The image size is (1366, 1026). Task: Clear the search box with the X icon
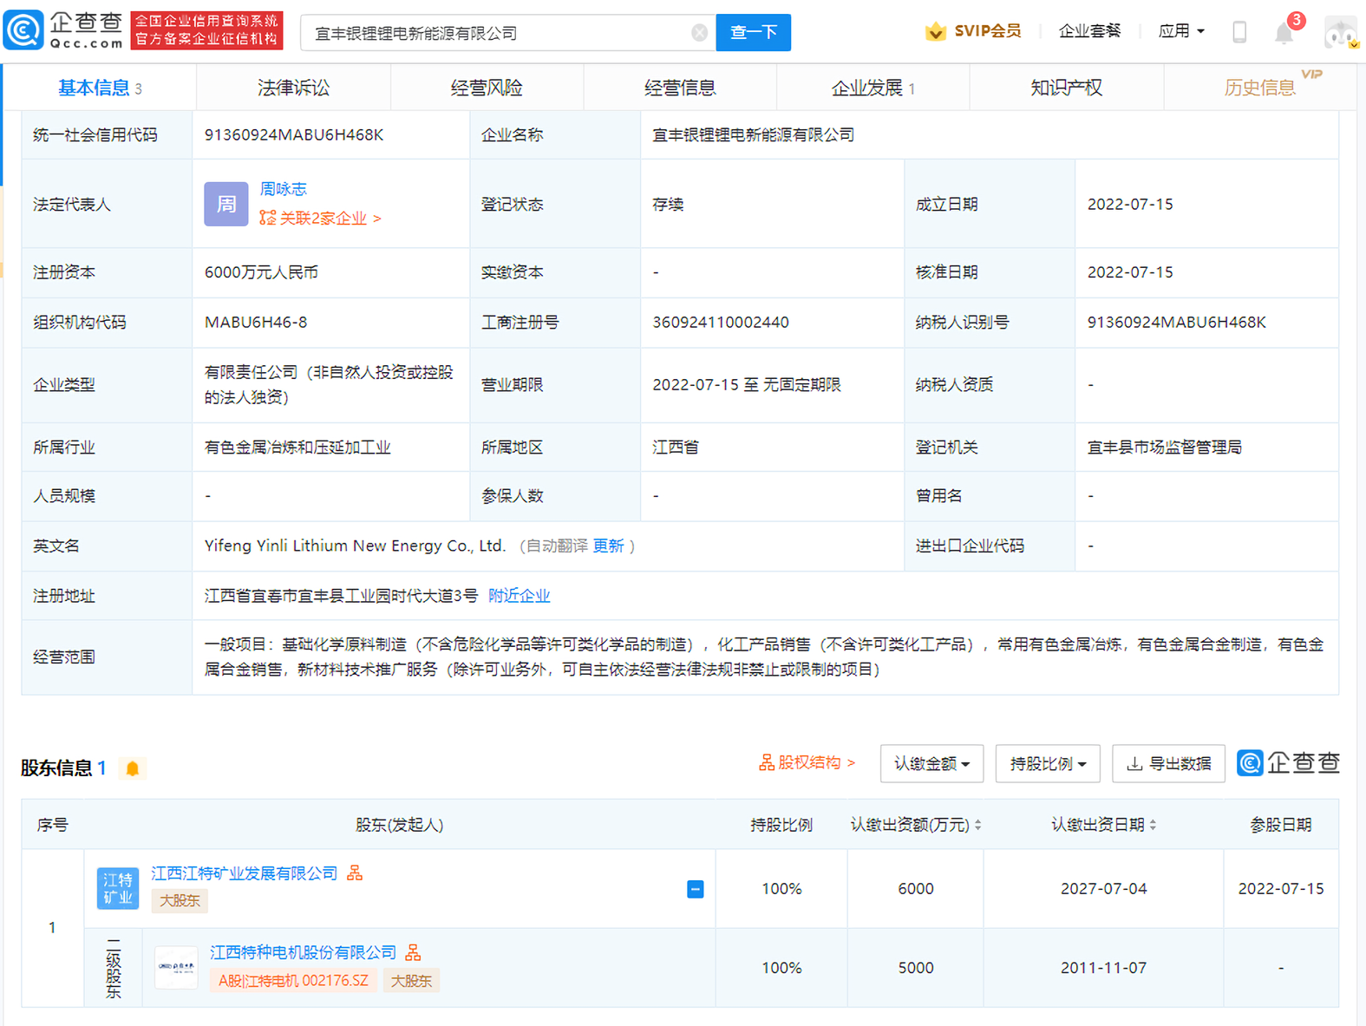pos(699,33)
